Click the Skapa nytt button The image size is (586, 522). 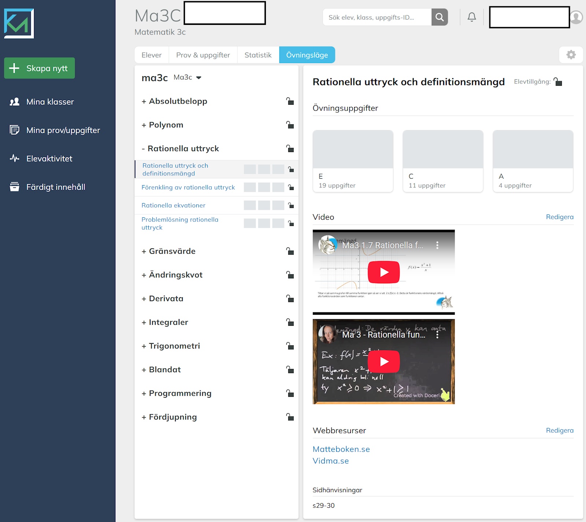(40, 68)
